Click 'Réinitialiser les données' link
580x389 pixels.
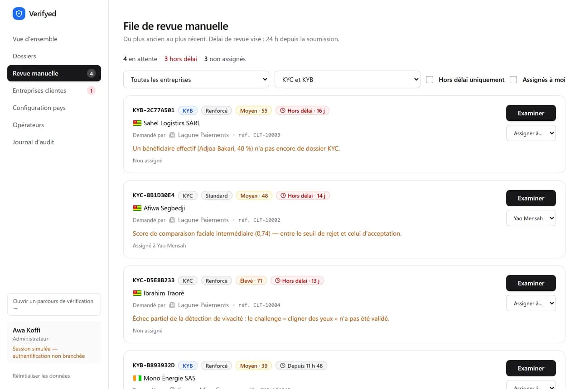click(41, 376)
